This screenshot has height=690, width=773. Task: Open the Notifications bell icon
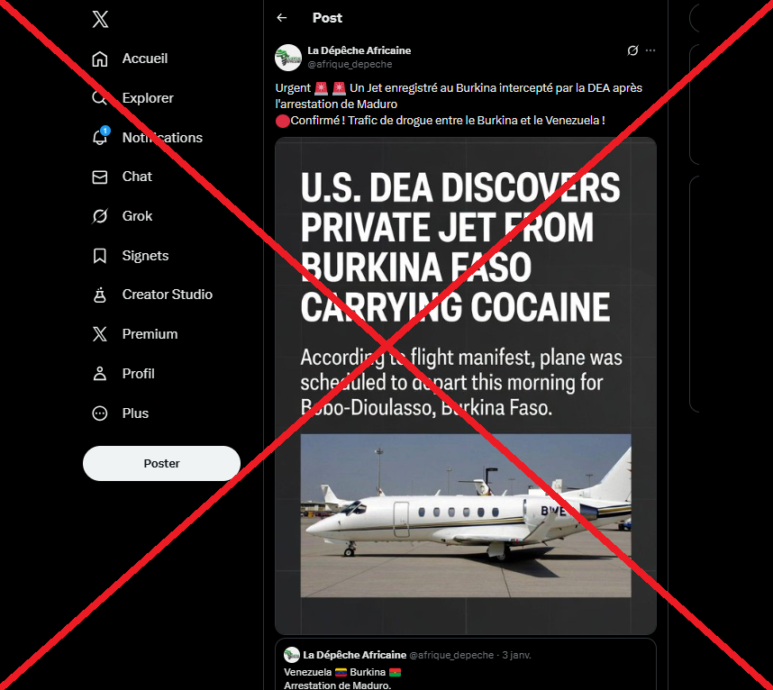click(100, 138)
